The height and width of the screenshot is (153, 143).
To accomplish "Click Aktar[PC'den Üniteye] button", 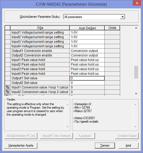I will point(56,136).
